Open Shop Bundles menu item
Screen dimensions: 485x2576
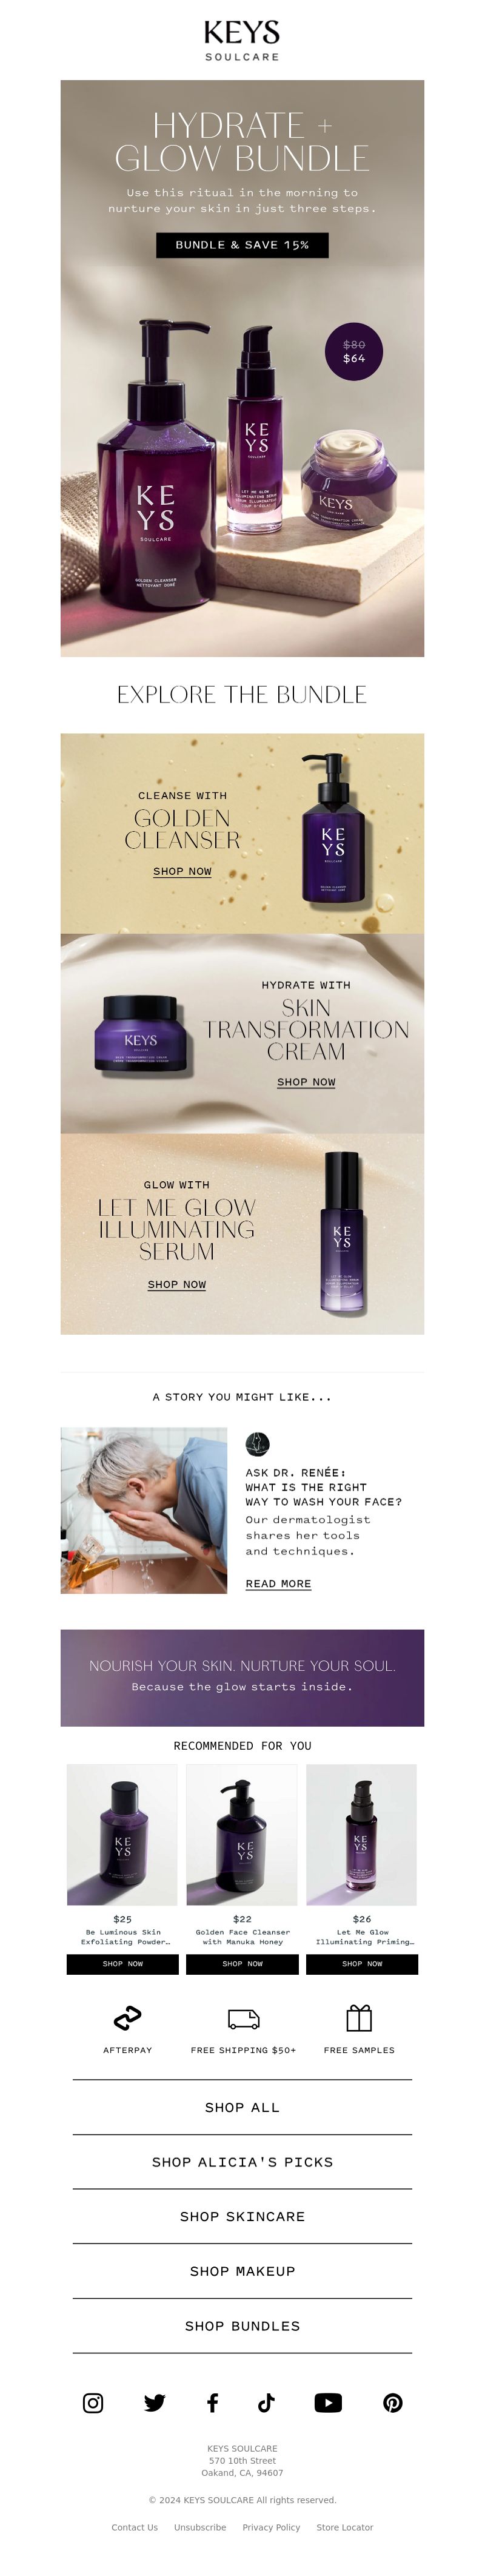(242, 2326)
